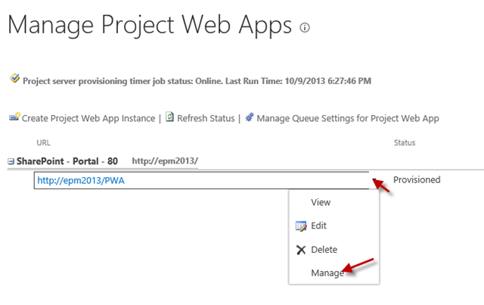This screenshot has height=305, width=484.
Task: Select the SharePoint - Portal - 80 row label
Action: 67,161
